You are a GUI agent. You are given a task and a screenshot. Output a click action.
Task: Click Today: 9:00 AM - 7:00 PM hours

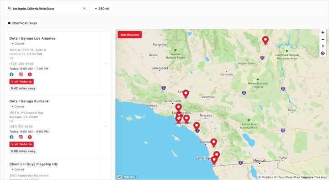29,69
